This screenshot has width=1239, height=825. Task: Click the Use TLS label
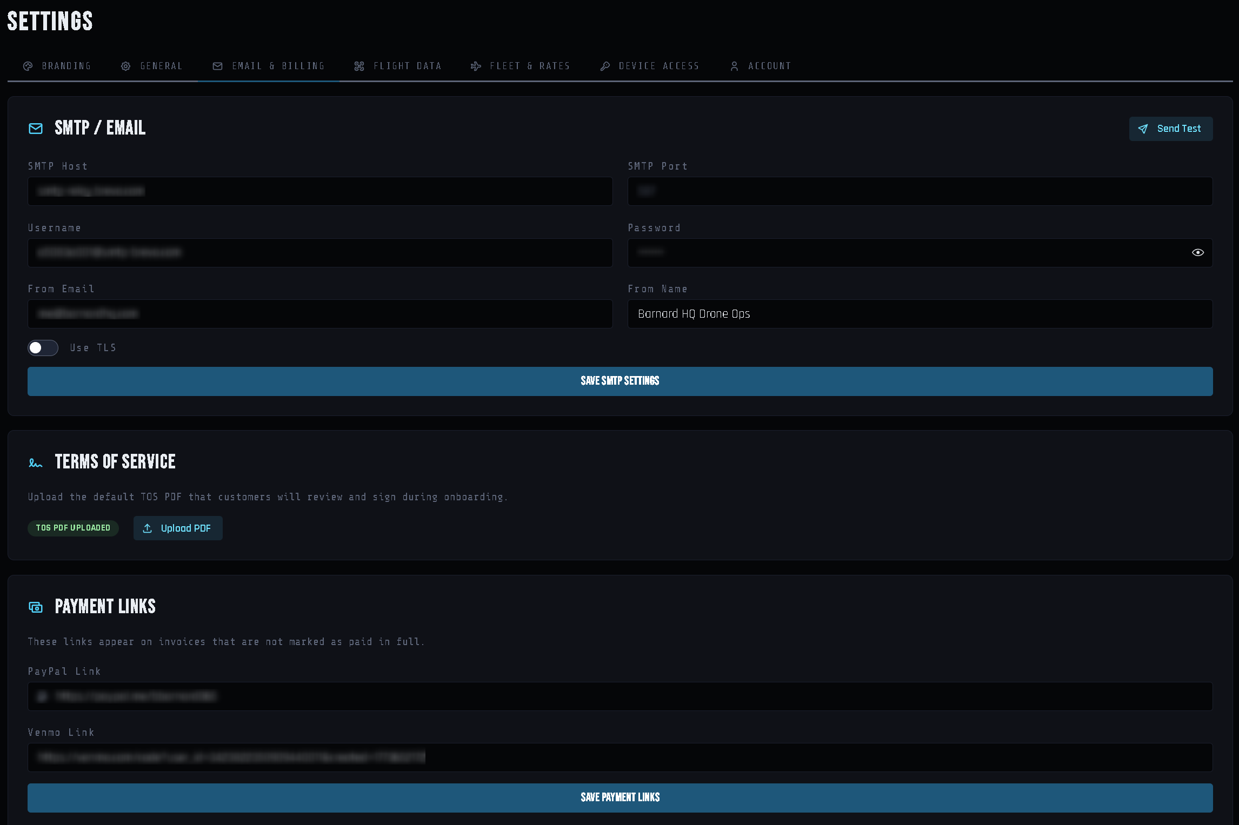93,348
